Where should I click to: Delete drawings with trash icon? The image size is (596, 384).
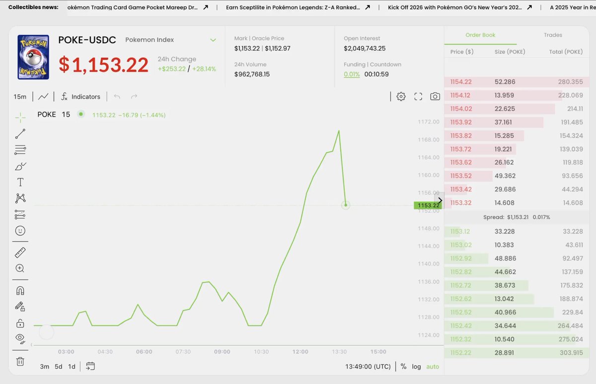click(20, 361)
